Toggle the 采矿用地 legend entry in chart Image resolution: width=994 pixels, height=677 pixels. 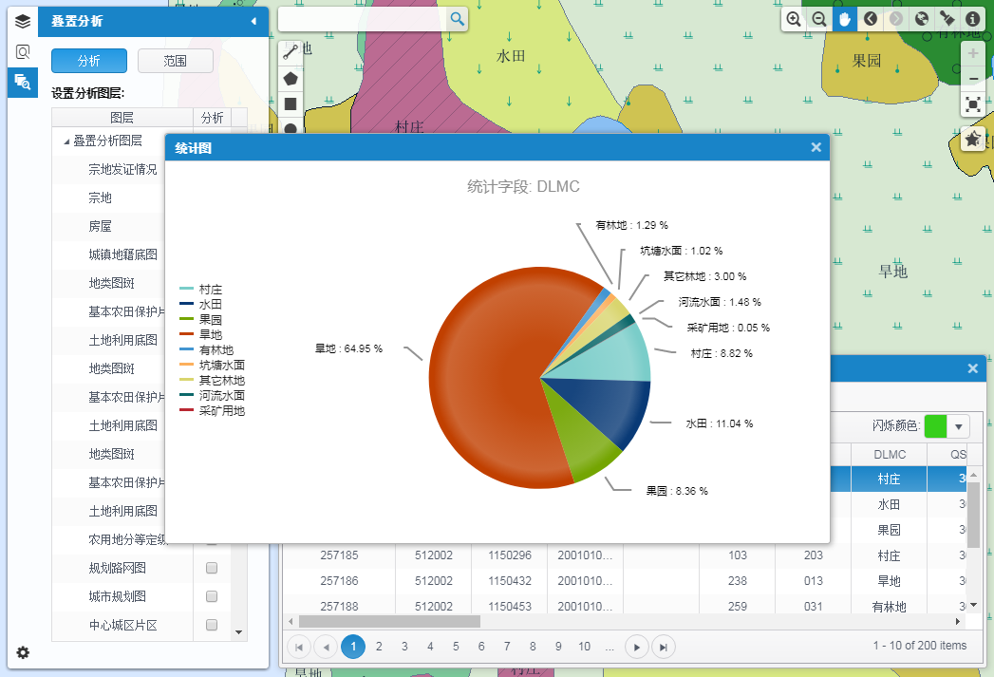coord(213,411)
